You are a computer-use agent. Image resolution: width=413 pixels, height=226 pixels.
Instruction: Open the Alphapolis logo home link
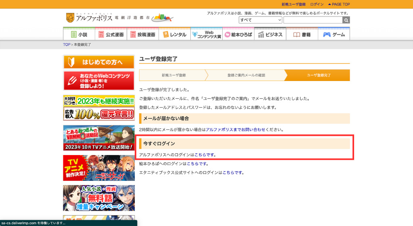(x=89, y=18)
